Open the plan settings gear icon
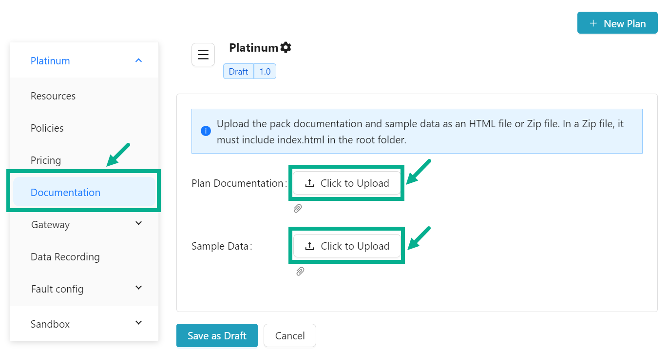This screenshot has height=353, width=668. (x=286, y=47)
